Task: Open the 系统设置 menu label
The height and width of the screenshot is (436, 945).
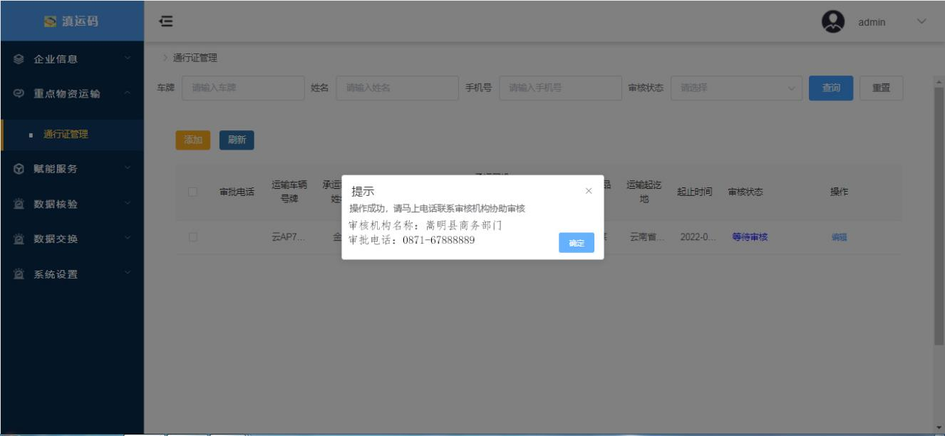Action: pyautogui.click(x=56, y=274)
